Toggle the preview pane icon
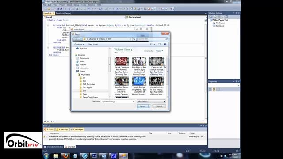This screenshot has height=159, width=283. click(x=160, y=44)
